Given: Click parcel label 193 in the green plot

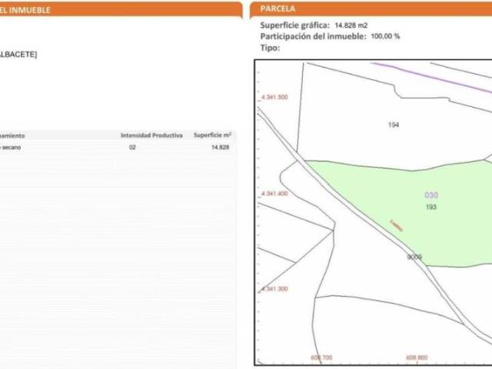Looking at the screenshot, I should click(430, 207).
